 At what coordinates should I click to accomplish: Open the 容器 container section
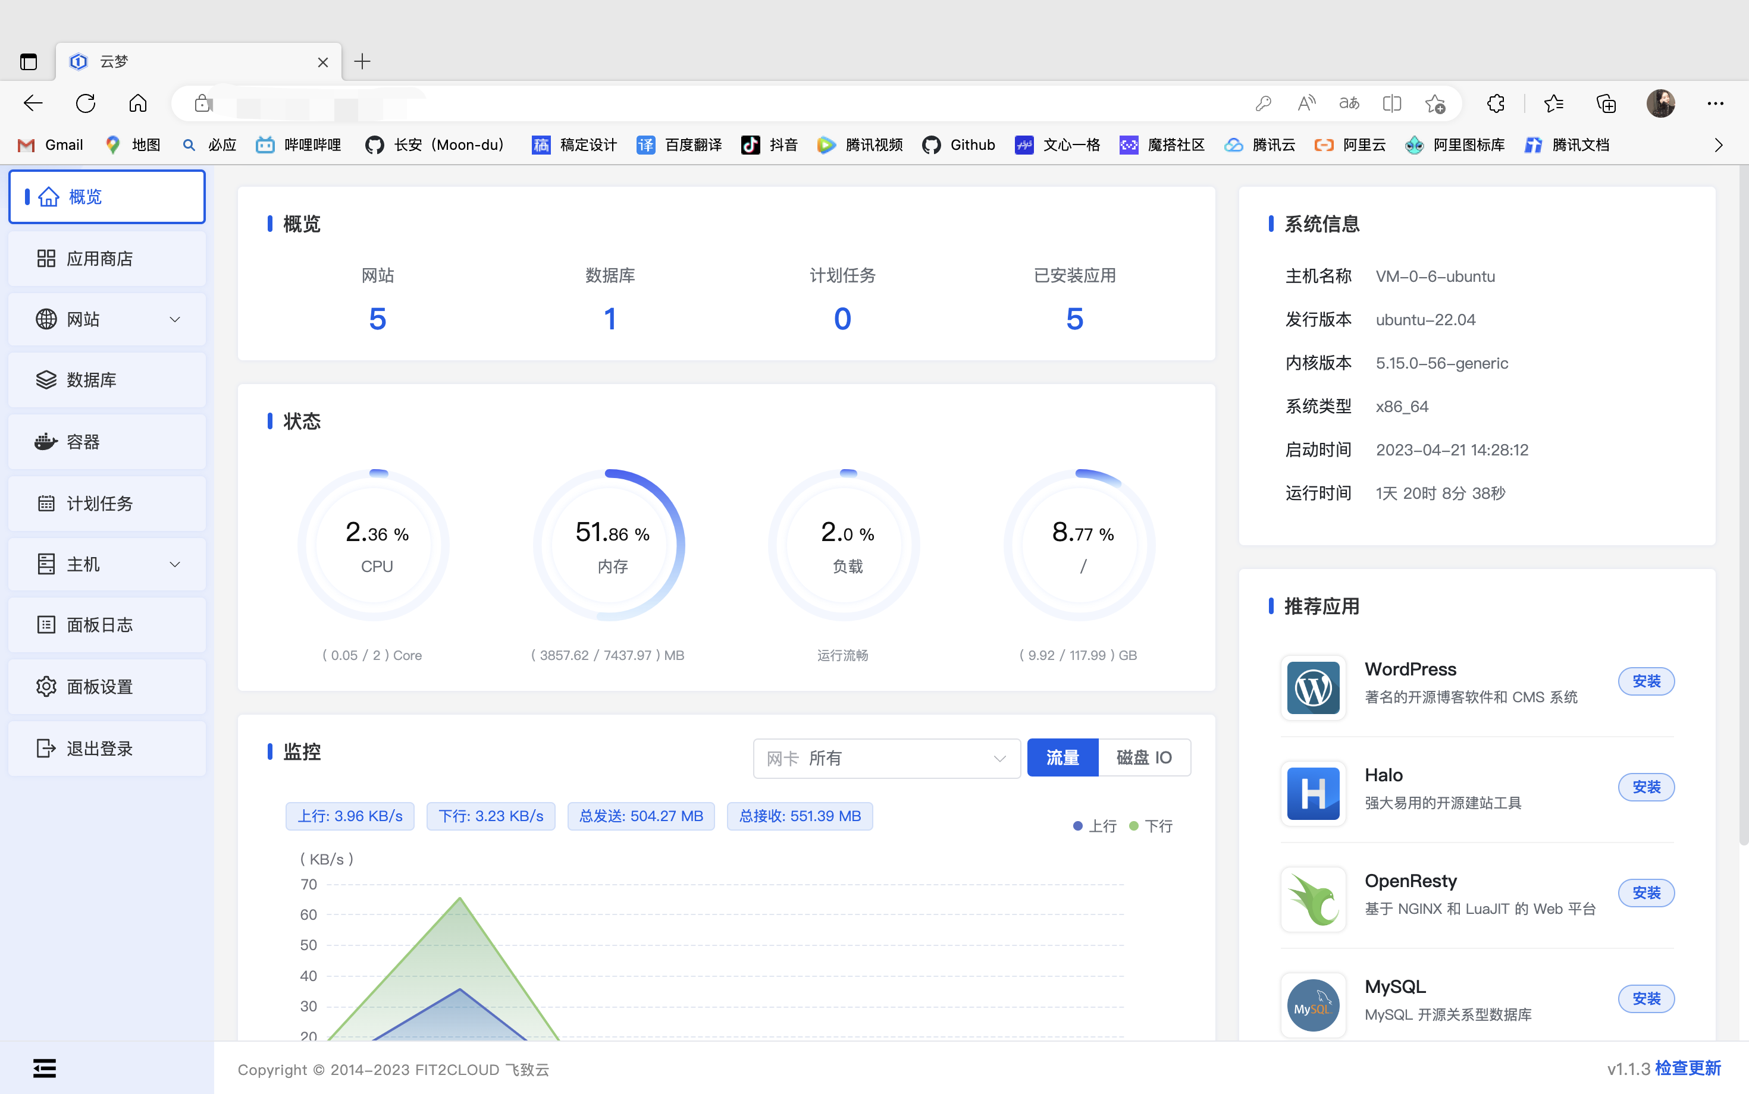pos(107,441)
